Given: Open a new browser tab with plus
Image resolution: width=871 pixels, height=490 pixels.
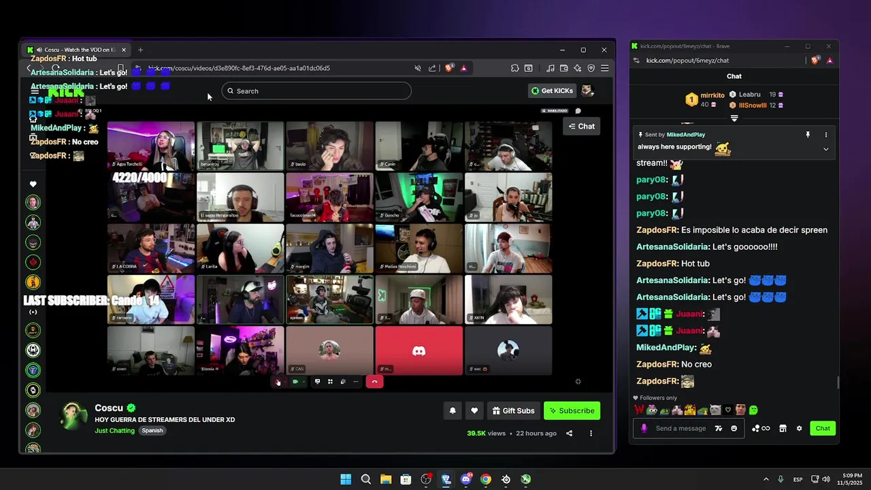Looking at the screenshot, I should coord(140,50).
